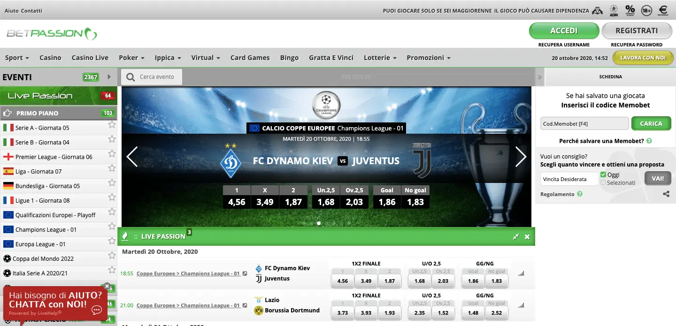Open the Virtual dropdown menu
The height and width of the screenshot is (326, 676).
pyautogui.click(x=206, y=58)
